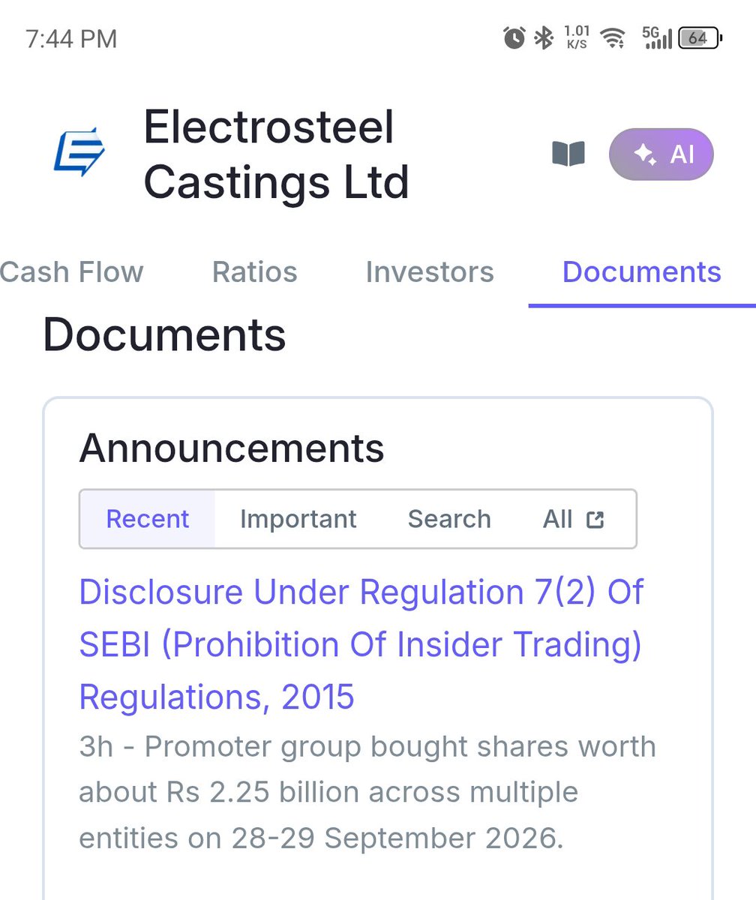Open the SEBI Regulation 7(2) disclosure link

click(361, 645)
